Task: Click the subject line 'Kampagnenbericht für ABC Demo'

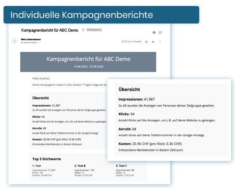Action: tap(50, 30)
